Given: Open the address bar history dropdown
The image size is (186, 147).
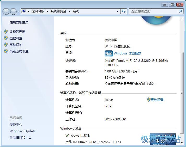Looking at the screenshot, I should pyautogui.click(x=118, y=11).
